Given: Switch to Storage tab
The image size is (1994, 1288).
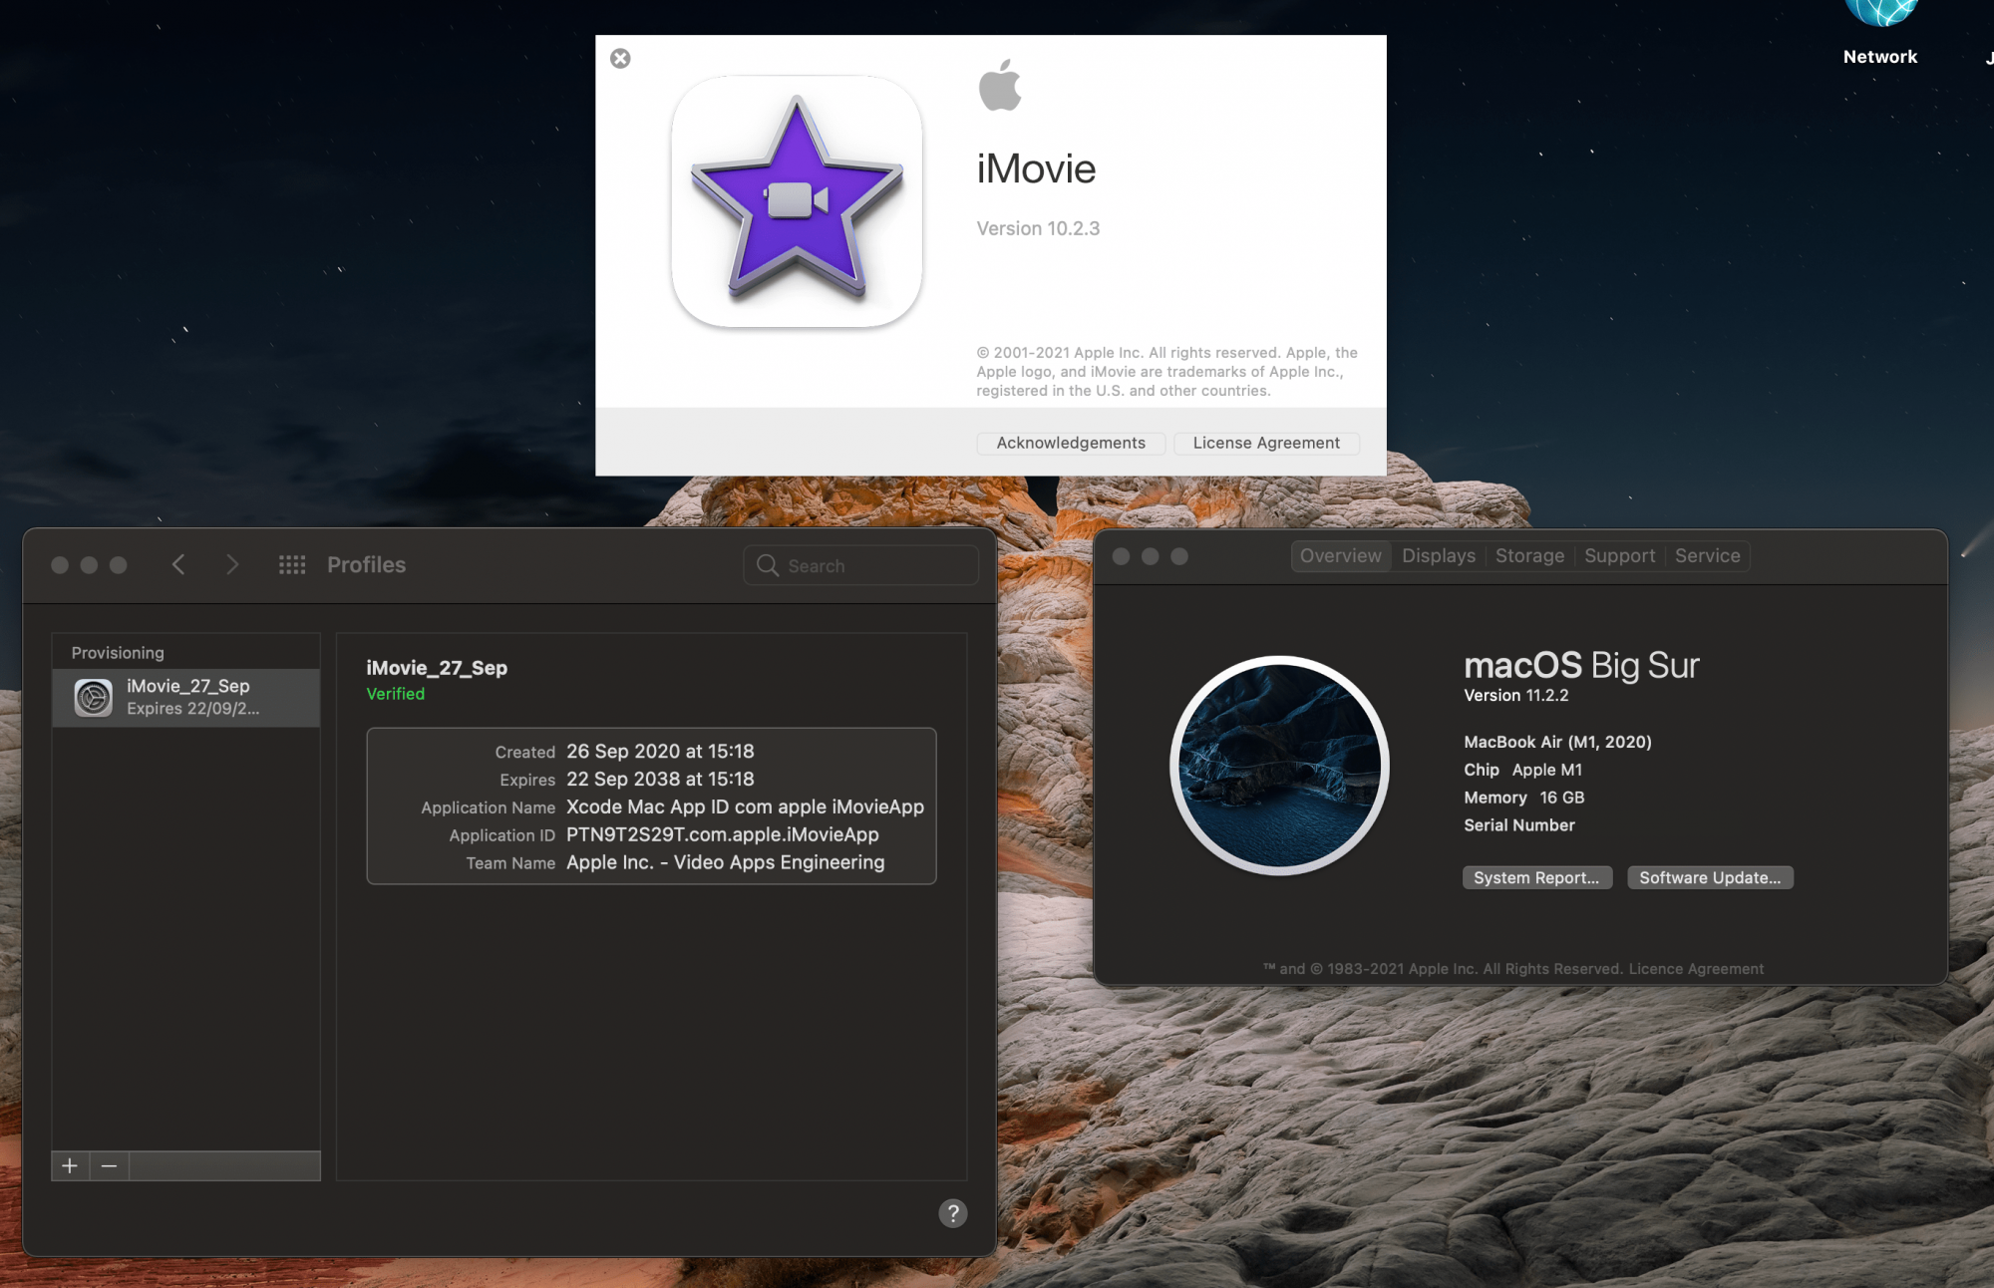Looking at the screenshot, I should coord(1529,556).
